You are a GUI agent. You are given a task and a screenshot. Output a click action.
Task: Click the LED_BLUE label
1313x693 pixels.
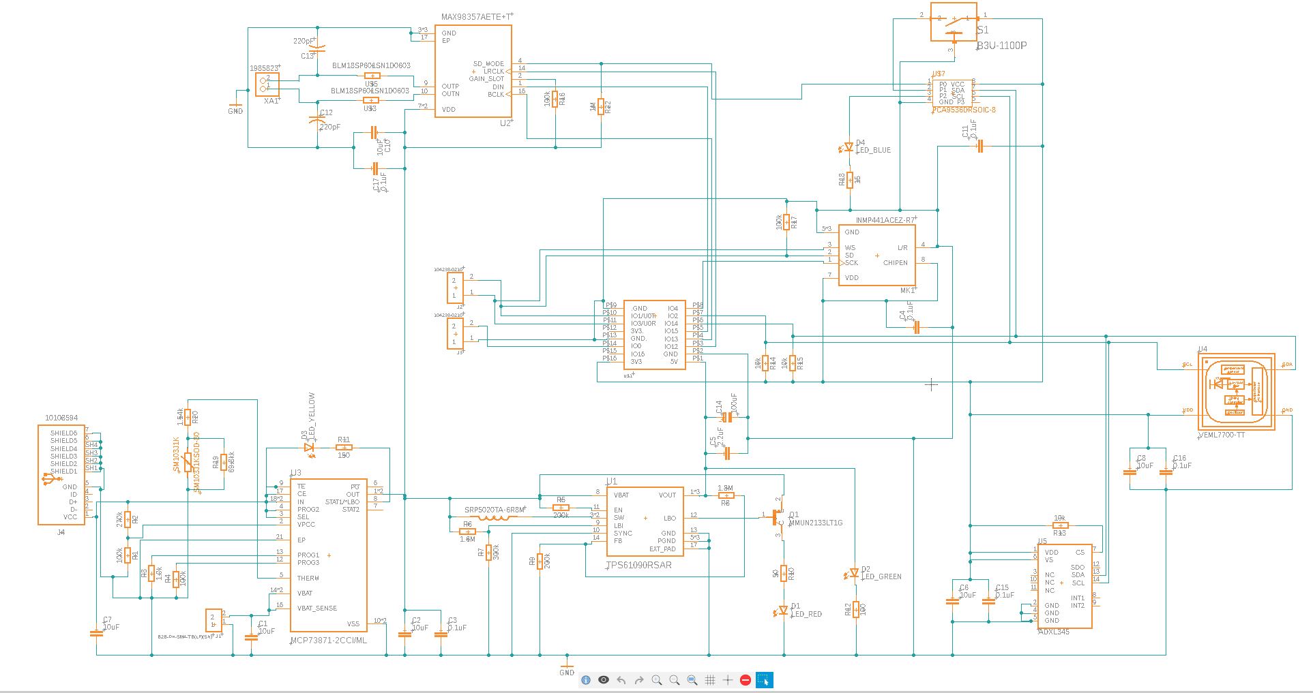pyautogui.click(x=874, y=150)
